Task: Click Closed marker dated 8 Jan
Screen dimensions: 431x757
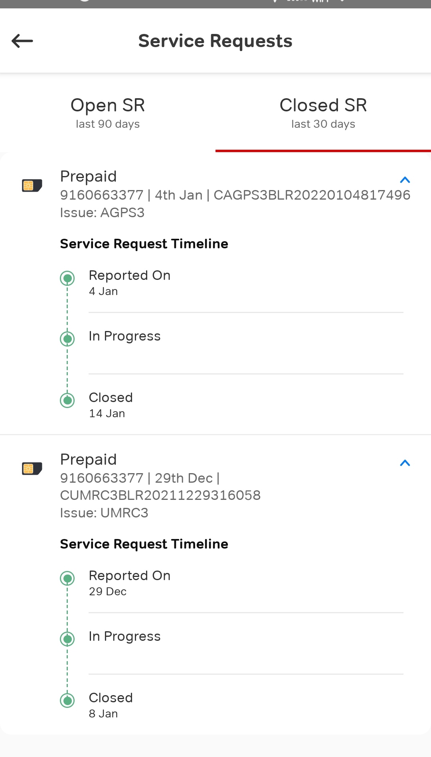Action: tap(67, 700)
